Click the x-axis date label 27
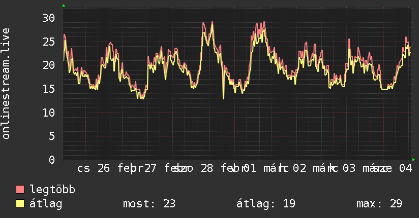 point(150,168)
